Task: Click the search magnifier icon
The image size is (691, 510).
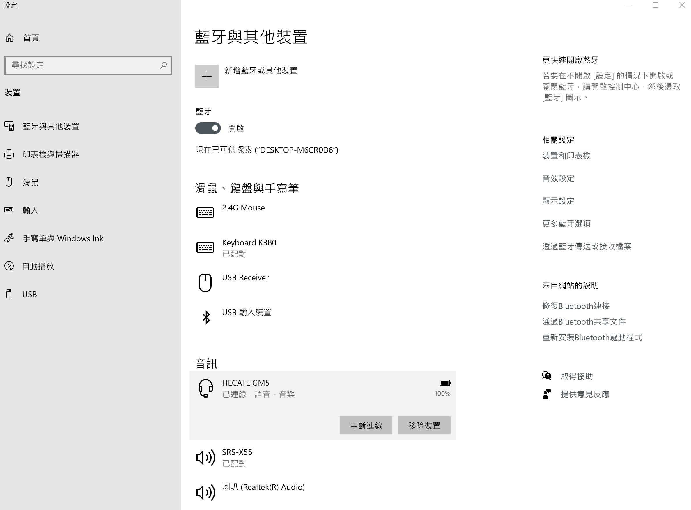Action: (163, 65)
